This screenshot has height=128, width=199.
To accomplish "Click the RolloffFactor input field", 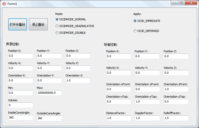I will [x=176, y=118].
